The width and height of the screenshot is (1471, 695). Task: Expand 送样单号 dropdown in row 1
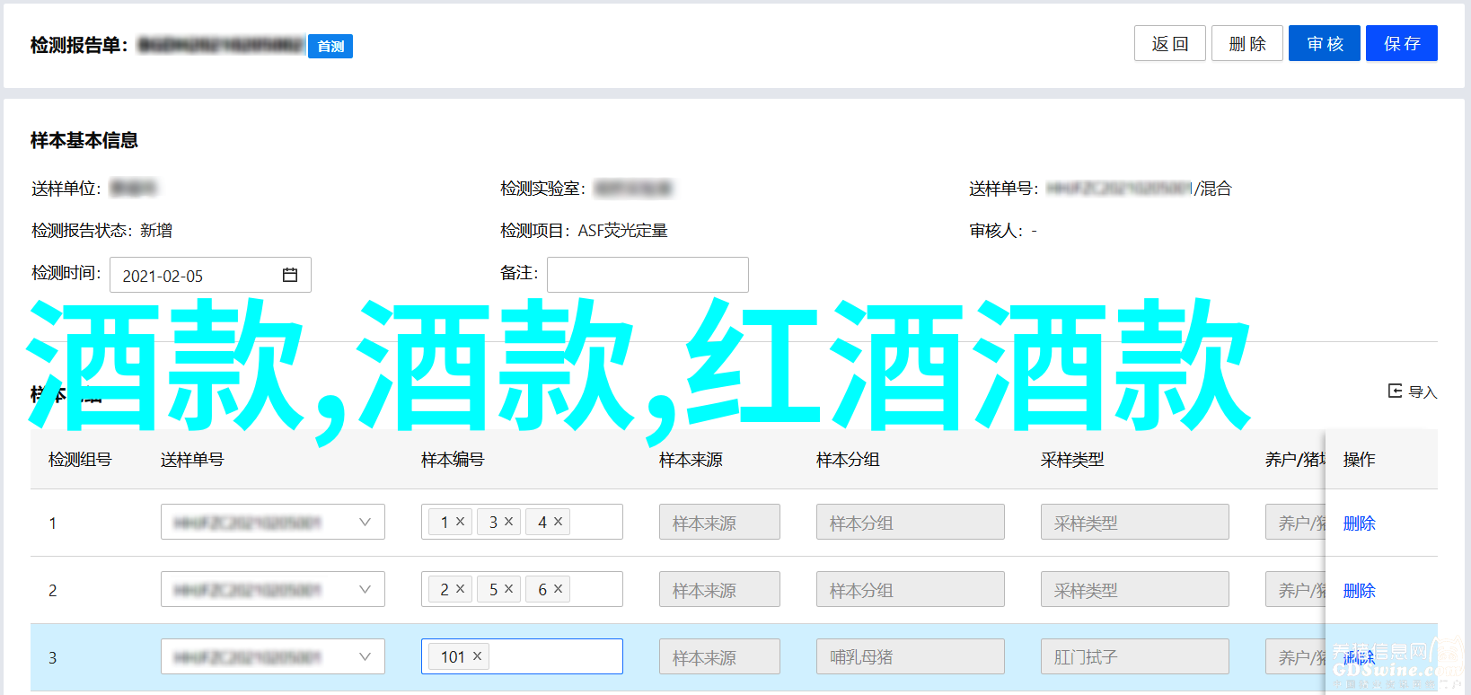(x=365, y=522)
